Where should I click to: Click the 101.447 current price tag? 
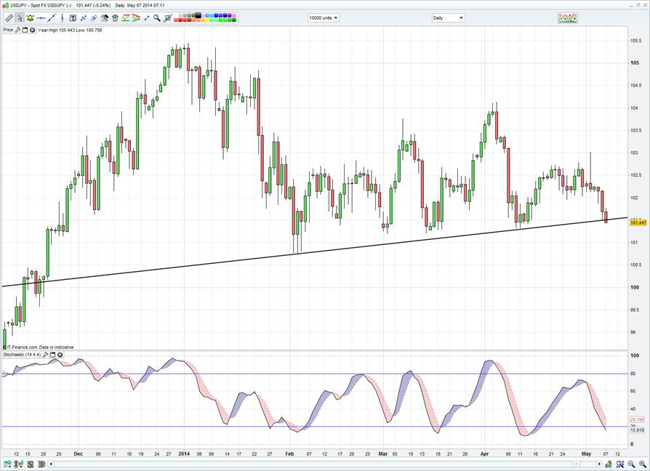(x=638, y=222)
